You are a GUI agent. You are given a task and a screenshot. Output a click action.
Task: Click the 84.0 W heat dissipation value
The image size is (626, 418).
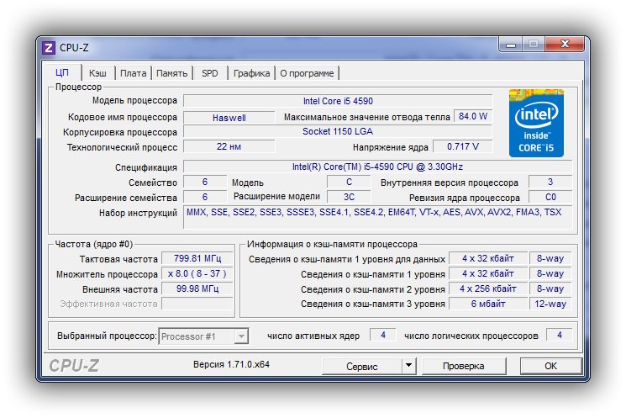pos(473,116)
